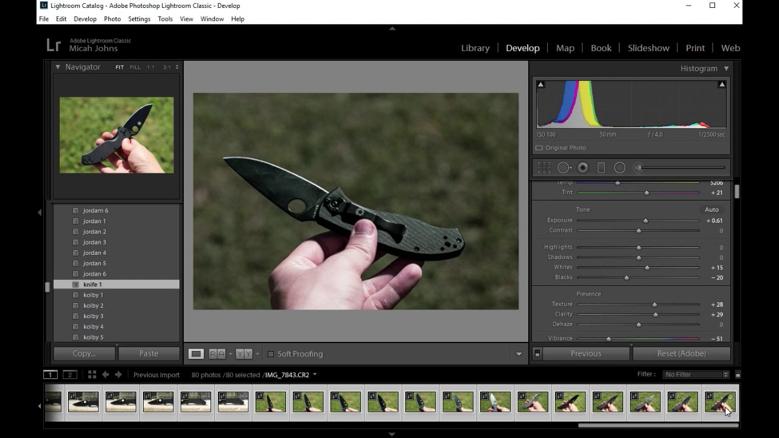This screenshot has width=779, height=438.
Task: Select the Spot Removal tool
Action: pos(564,167)
